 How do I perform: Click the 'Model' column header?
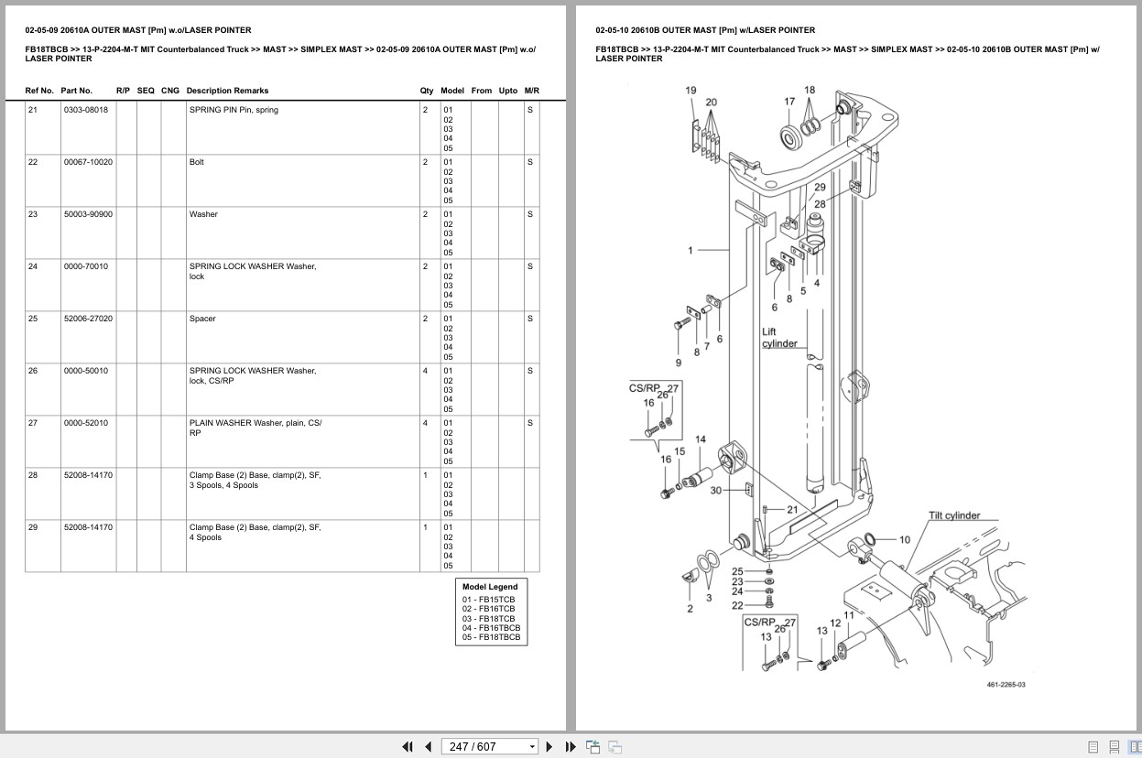click(452, 91)
